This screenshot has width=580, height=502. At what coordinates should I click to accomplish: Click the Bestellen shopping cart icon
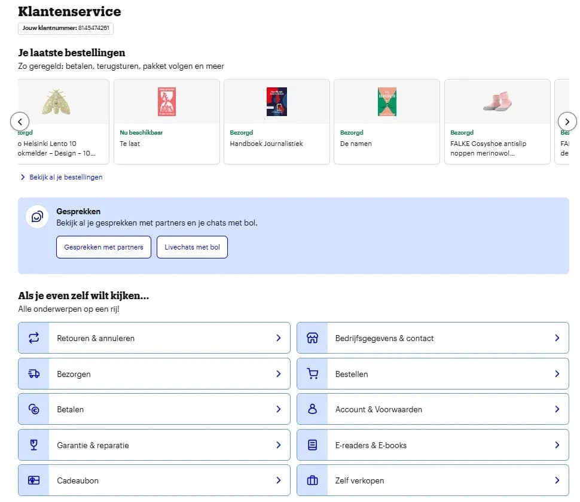pyautogui.click(x=313, y=373)
